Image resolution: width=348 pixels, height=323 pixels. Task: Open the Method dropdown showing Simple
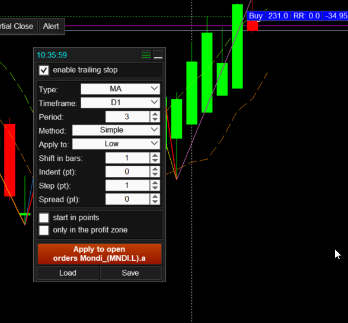coord(116,130)
